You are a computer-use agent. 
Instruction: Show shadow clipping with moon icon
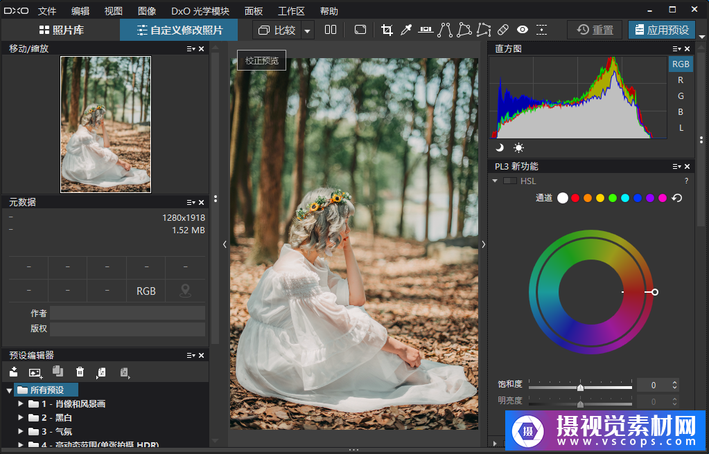500,147
